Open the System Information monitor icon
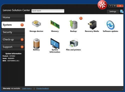This screenshot has width=125, height=92. [x=55, y=43]
